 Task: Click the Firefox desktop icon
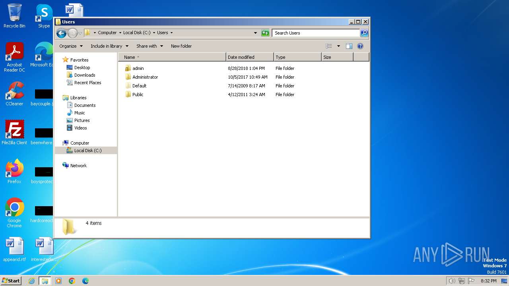pos(14,172)
